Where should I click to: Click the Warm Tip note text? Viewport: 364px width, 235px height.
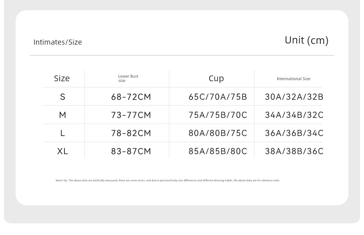[x=167, y=180]
